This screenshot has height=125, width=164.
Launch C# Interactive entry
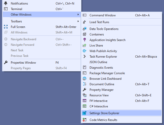(121, 106)
